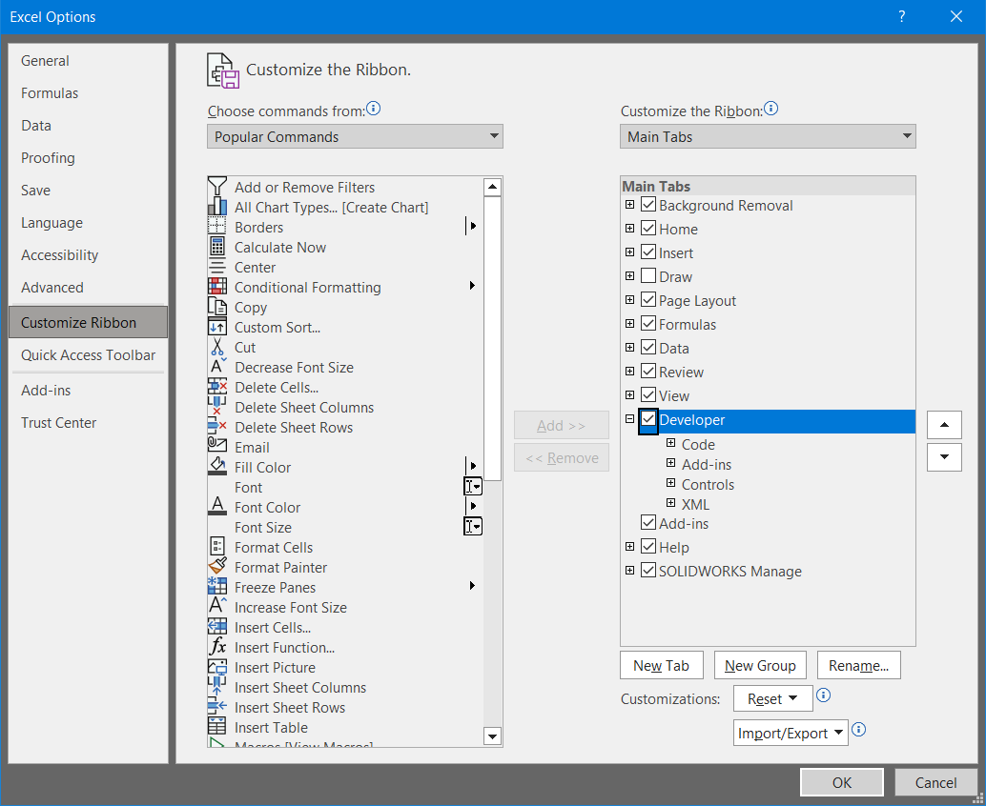Click the Custom Sort icon
Viewport: 986px width, 806px height.
click(x=217, y=328)
